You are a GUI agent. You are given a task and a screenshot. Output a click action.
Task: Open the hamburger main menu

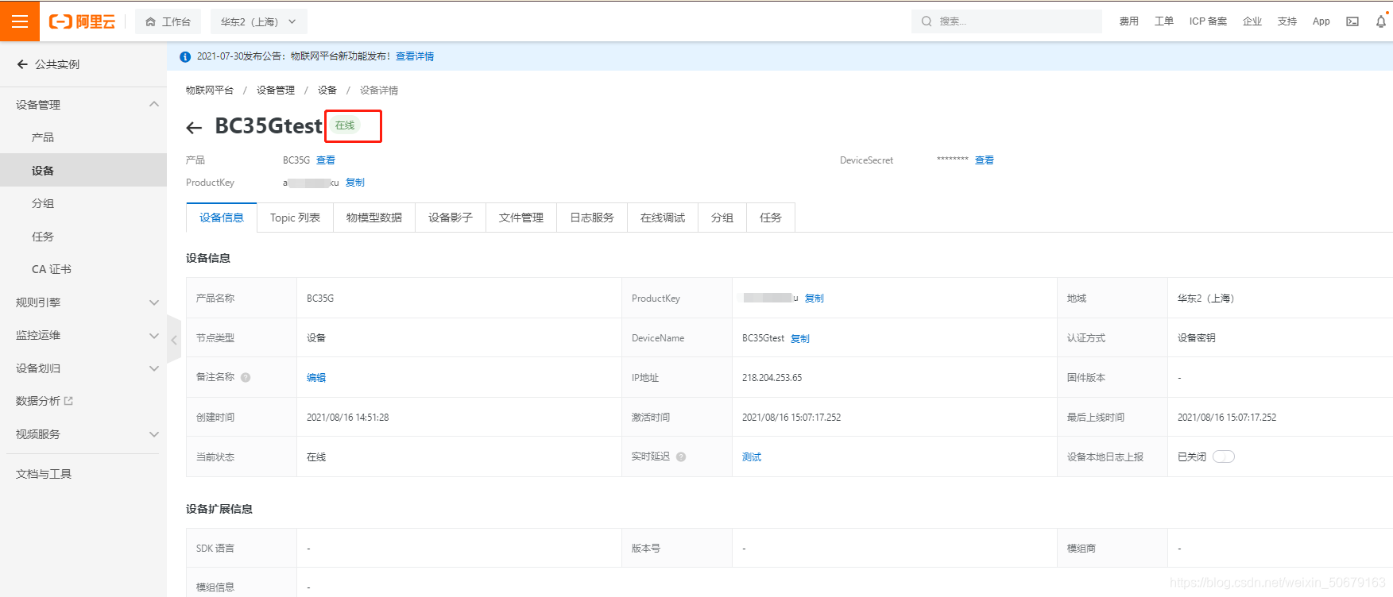[x=20, y=21]
